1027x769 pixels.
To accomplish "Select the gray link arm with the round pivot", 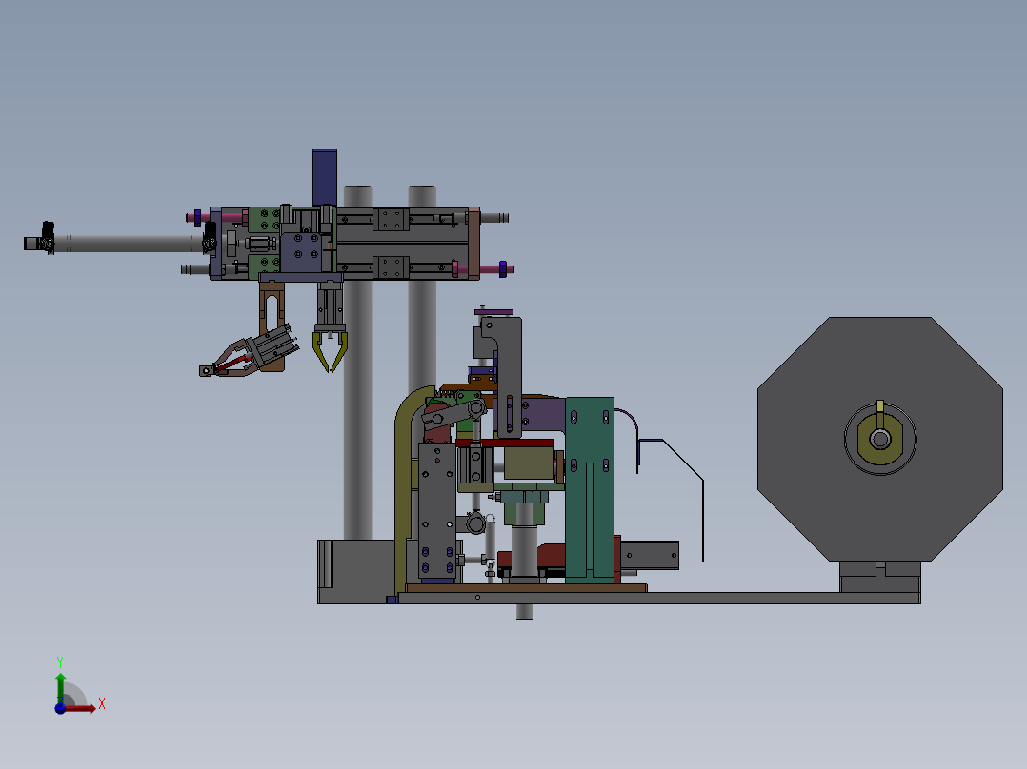I will [x=454, y=414].
